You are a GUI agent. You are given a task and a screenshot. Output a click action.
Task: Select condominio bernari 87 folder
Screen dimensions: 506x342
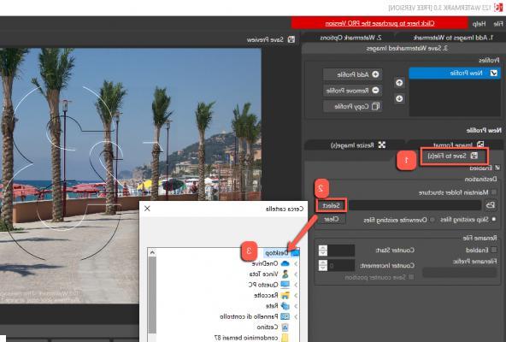(x=246, y=338)
